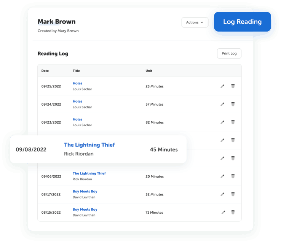Delete the 09/23/2022 82 Minutes entry
This screenshot has width=281, height=243.
[233, 122]
